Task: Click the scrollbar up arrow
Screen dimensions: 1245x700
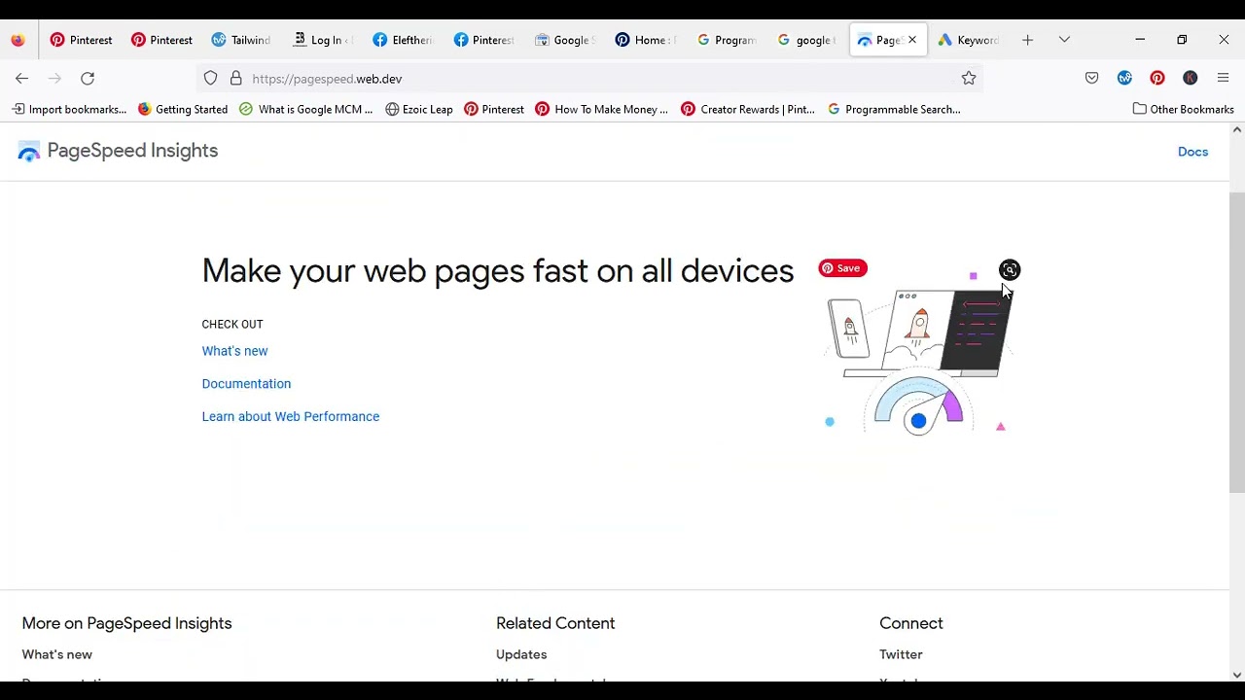Action: [x=1237, y=129]
